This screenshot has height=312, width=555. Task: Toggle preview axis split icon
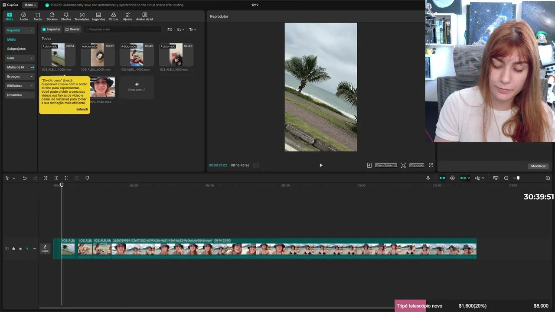tap(477, 178)
